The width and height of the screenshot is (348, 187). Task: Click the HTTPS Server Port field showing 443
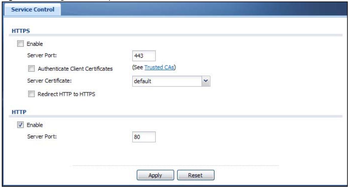click(144, 56)
